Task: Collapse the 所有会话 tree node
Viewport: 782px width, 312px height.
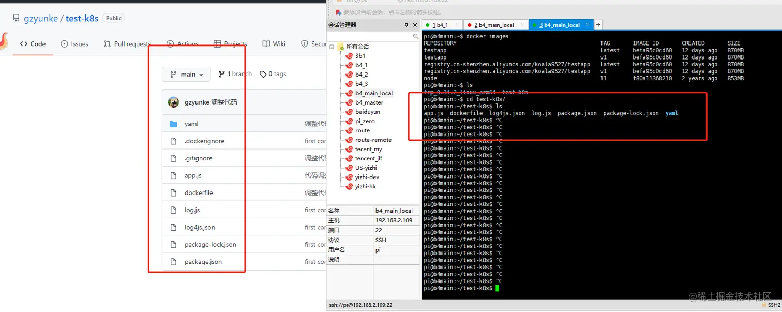Action: 332,47
